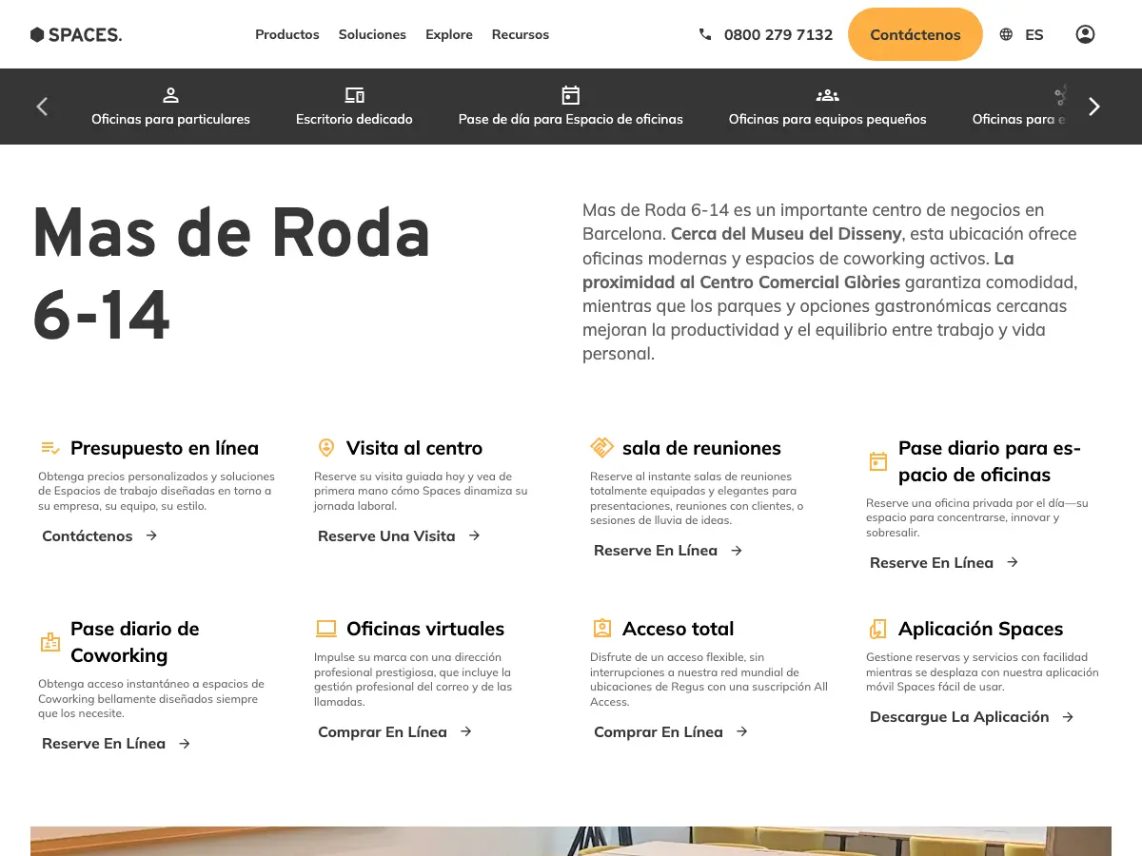Click the Acceso total heading
1142x856 pixels.
[679, 629]
